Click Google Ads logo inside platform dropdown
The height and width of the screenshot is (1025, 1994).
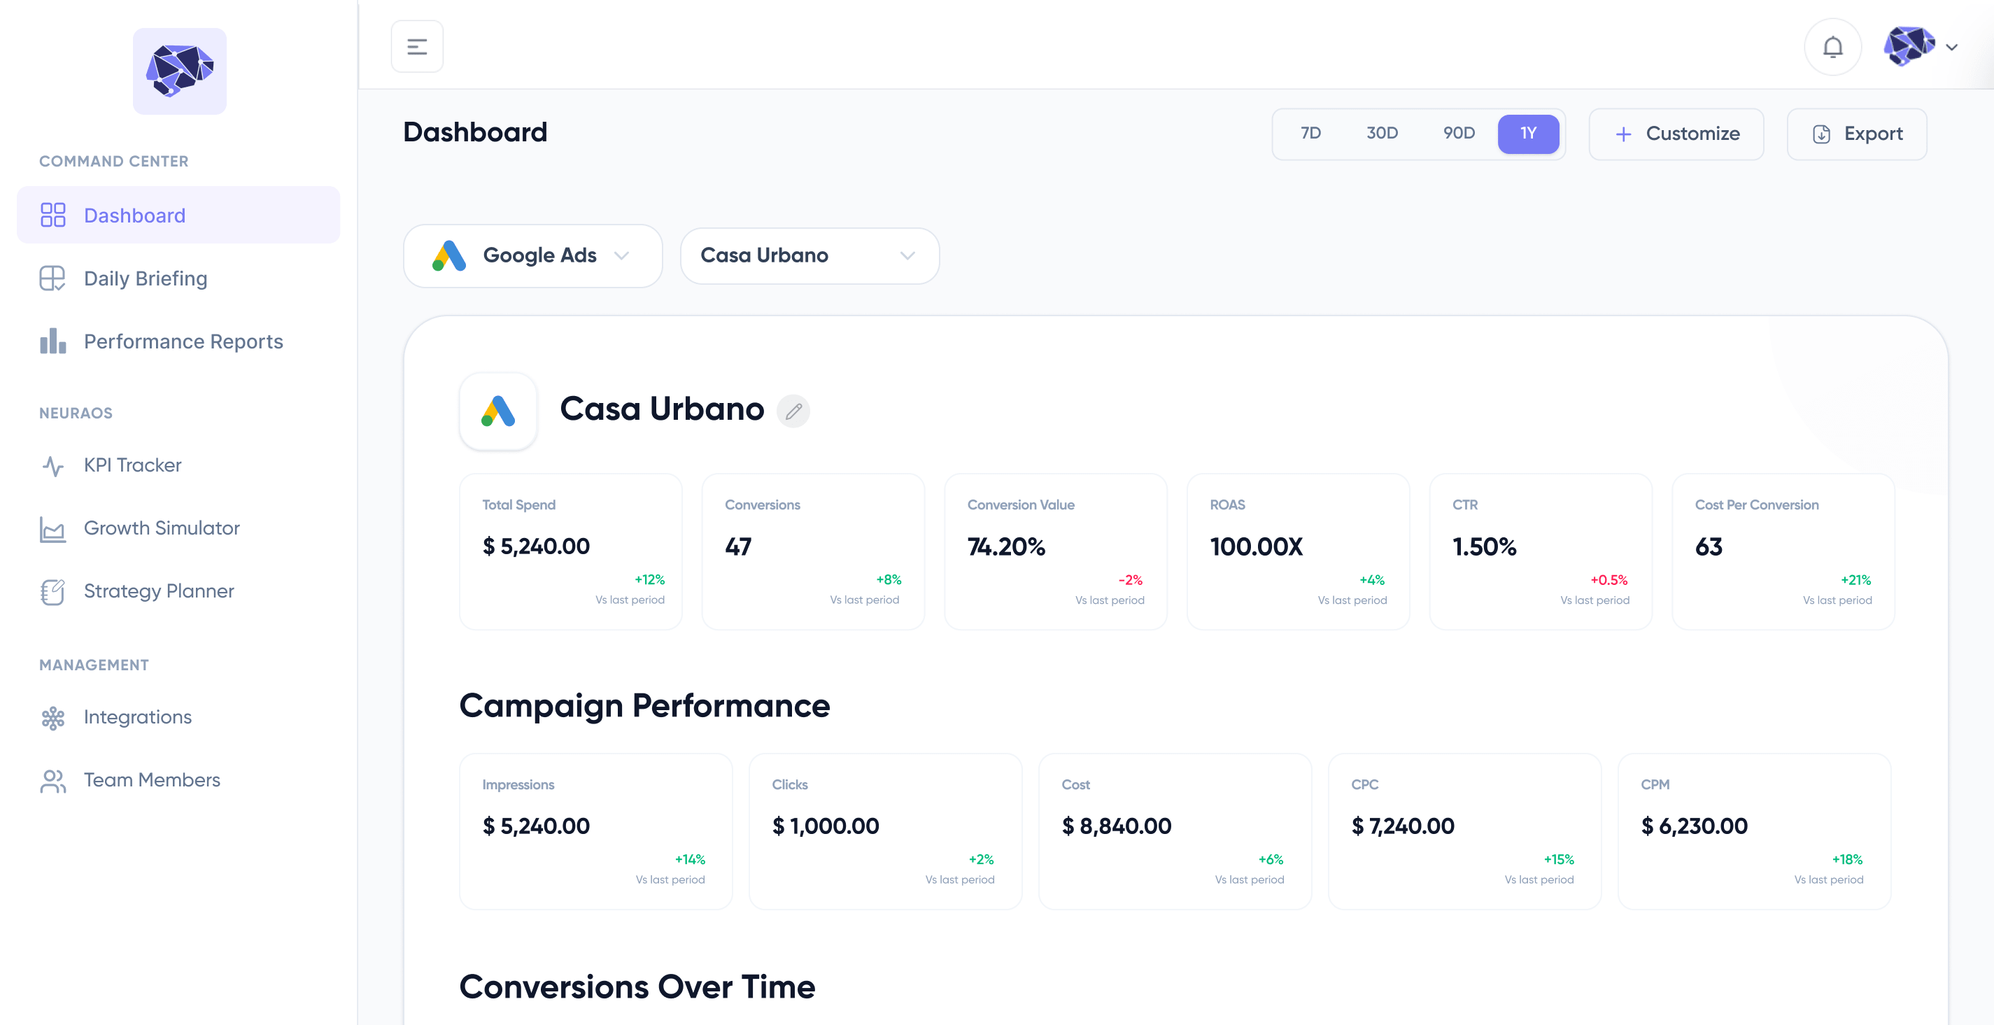449,255
